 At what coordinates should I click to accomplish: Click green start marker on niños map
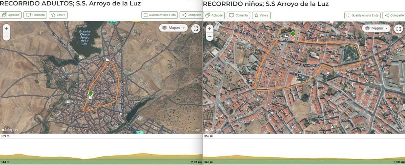click(293, 34)
